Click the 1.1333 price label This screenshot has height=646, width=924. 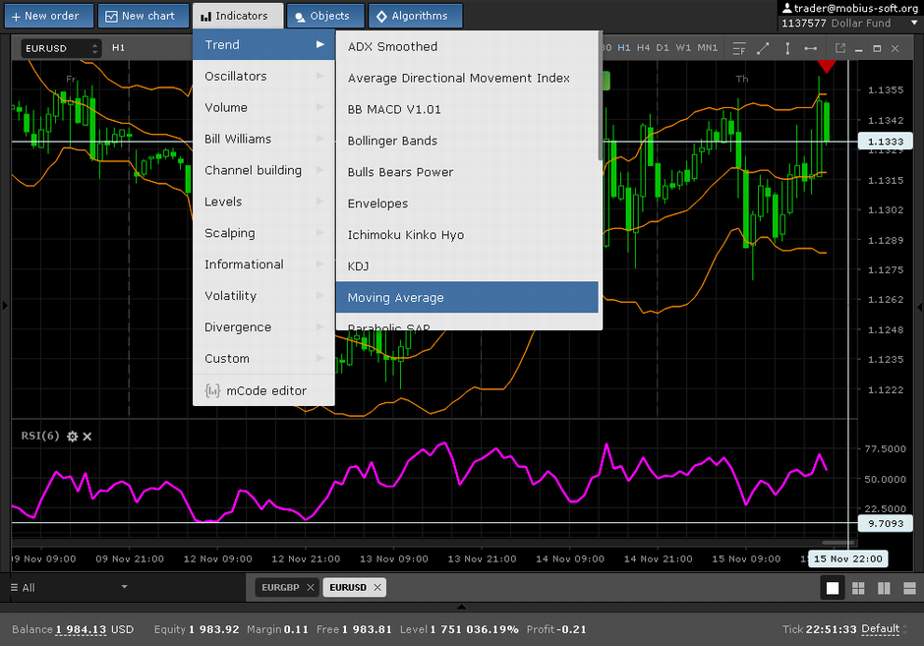pos(885,142)
